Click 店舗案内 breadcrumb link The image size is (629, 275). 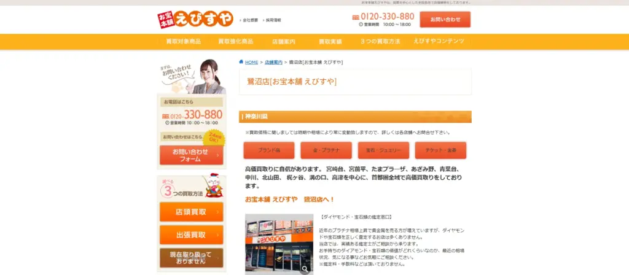[x=273, y=63]
